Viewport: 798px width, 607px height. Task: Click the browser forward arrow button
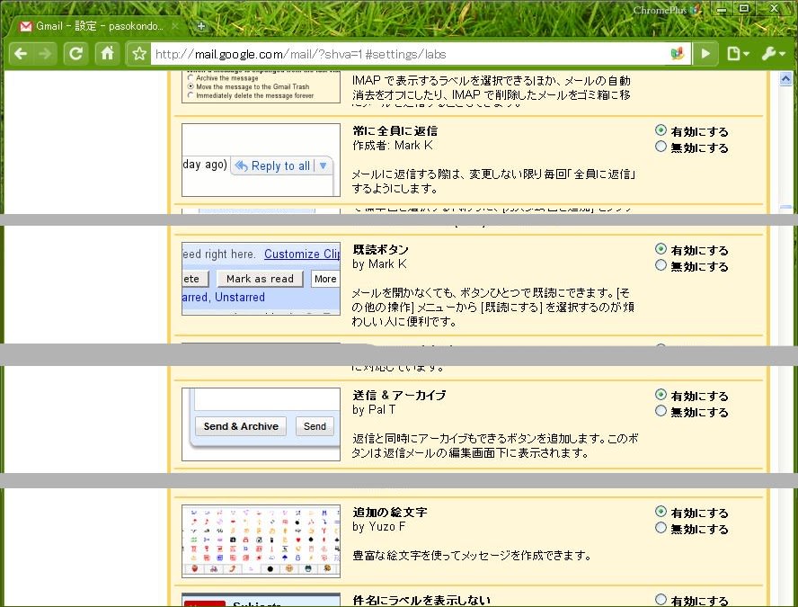[45, 54]
